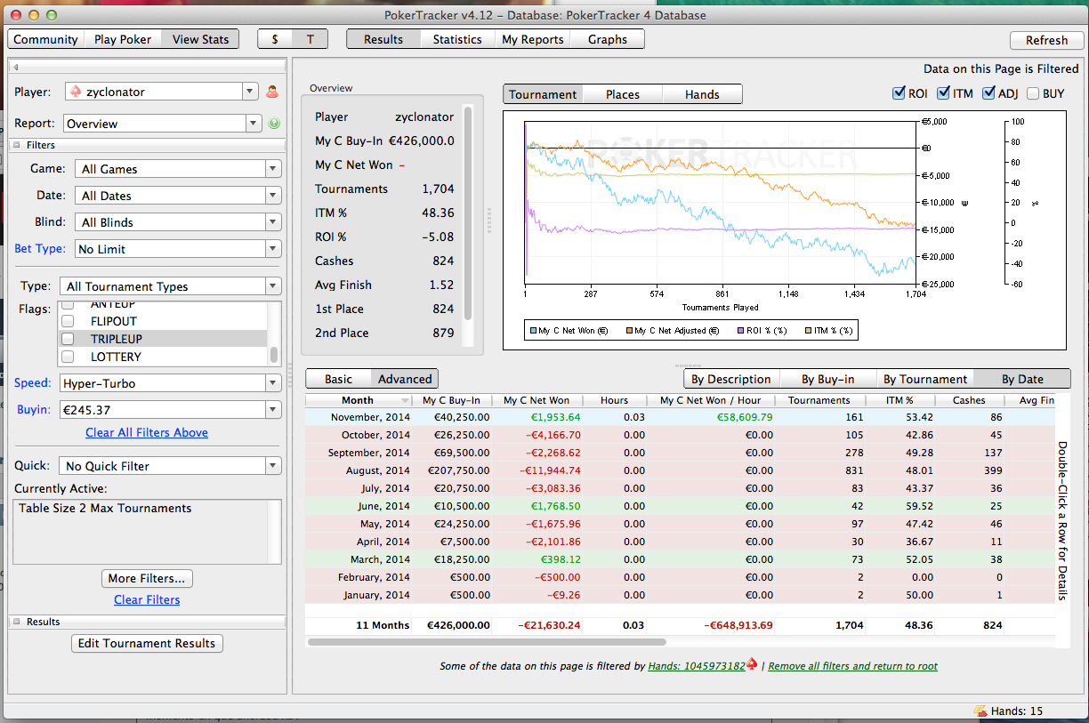The width and height of the screenshot is (1089, 723).
Task: Select the Tournament graph tab
Action: (x=543, y=94)
